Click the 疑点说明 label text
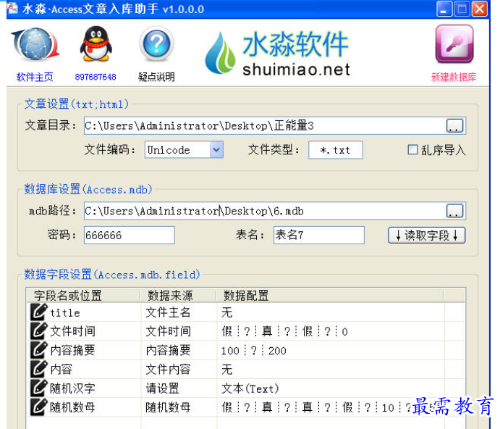The width and height of the screenshot is (500, 429). (x=156, y=77)
